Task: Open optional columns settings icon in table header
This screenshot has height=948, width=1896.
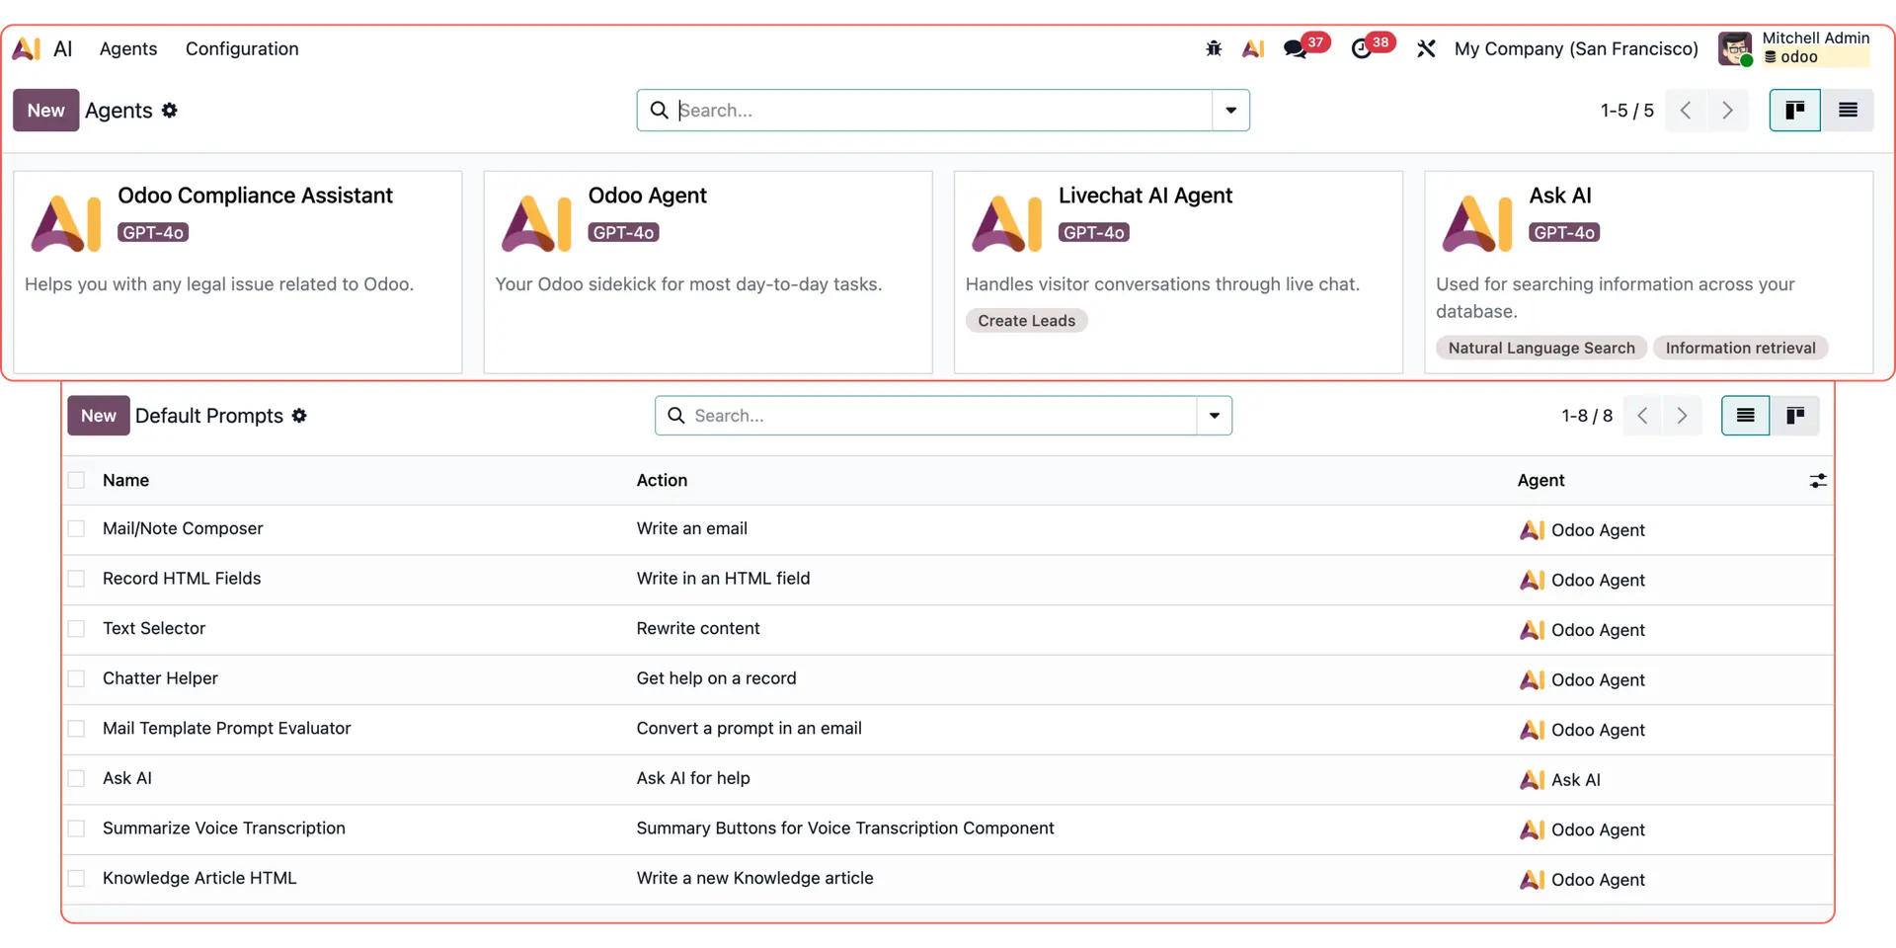Action: click(x=1817, y=481)
